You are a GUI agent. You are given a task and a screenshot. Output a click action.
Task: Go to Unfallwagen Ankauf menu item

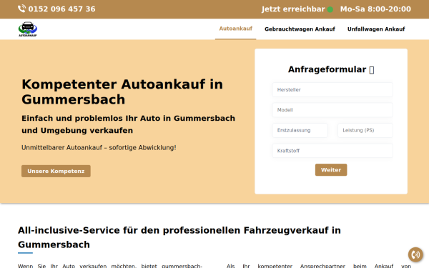(376, 29)
